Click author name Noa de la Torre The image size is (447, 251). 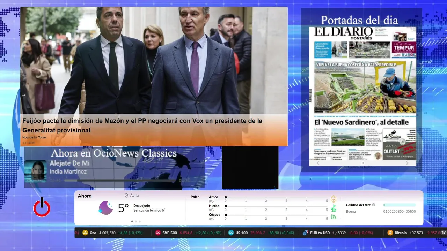(34, 137)
